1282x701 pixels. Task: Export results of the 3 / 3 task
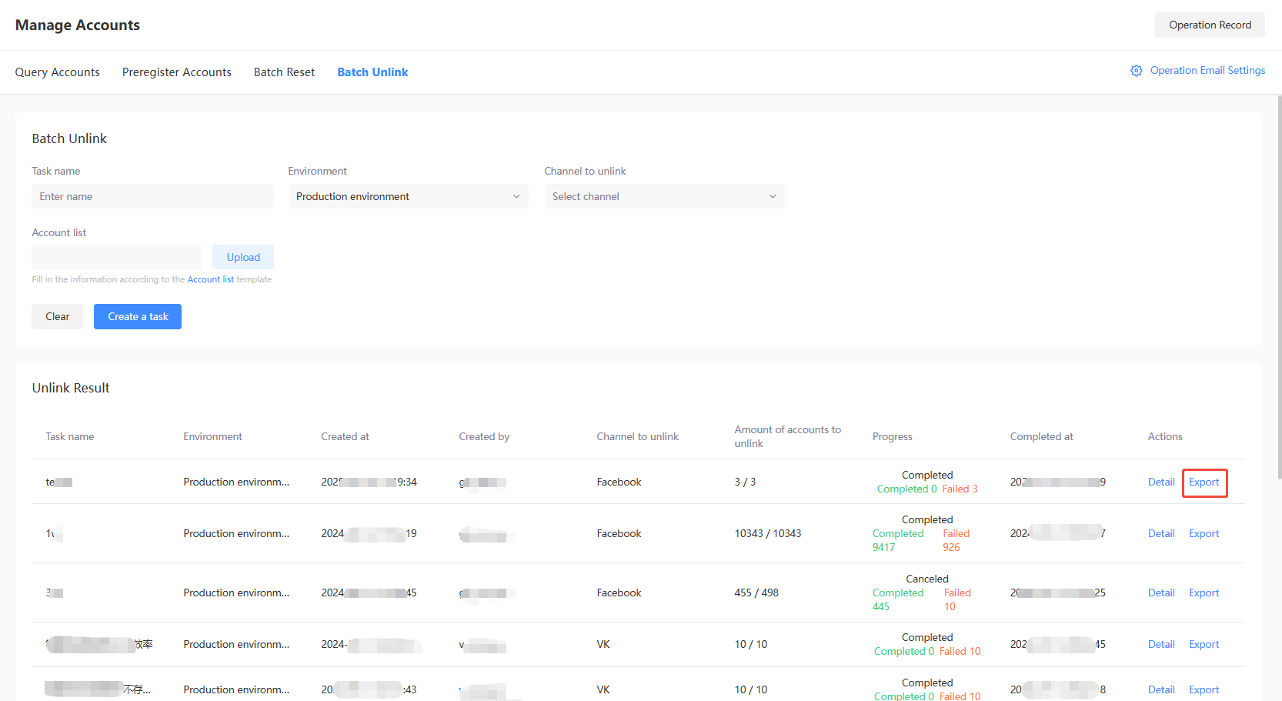1204,482
